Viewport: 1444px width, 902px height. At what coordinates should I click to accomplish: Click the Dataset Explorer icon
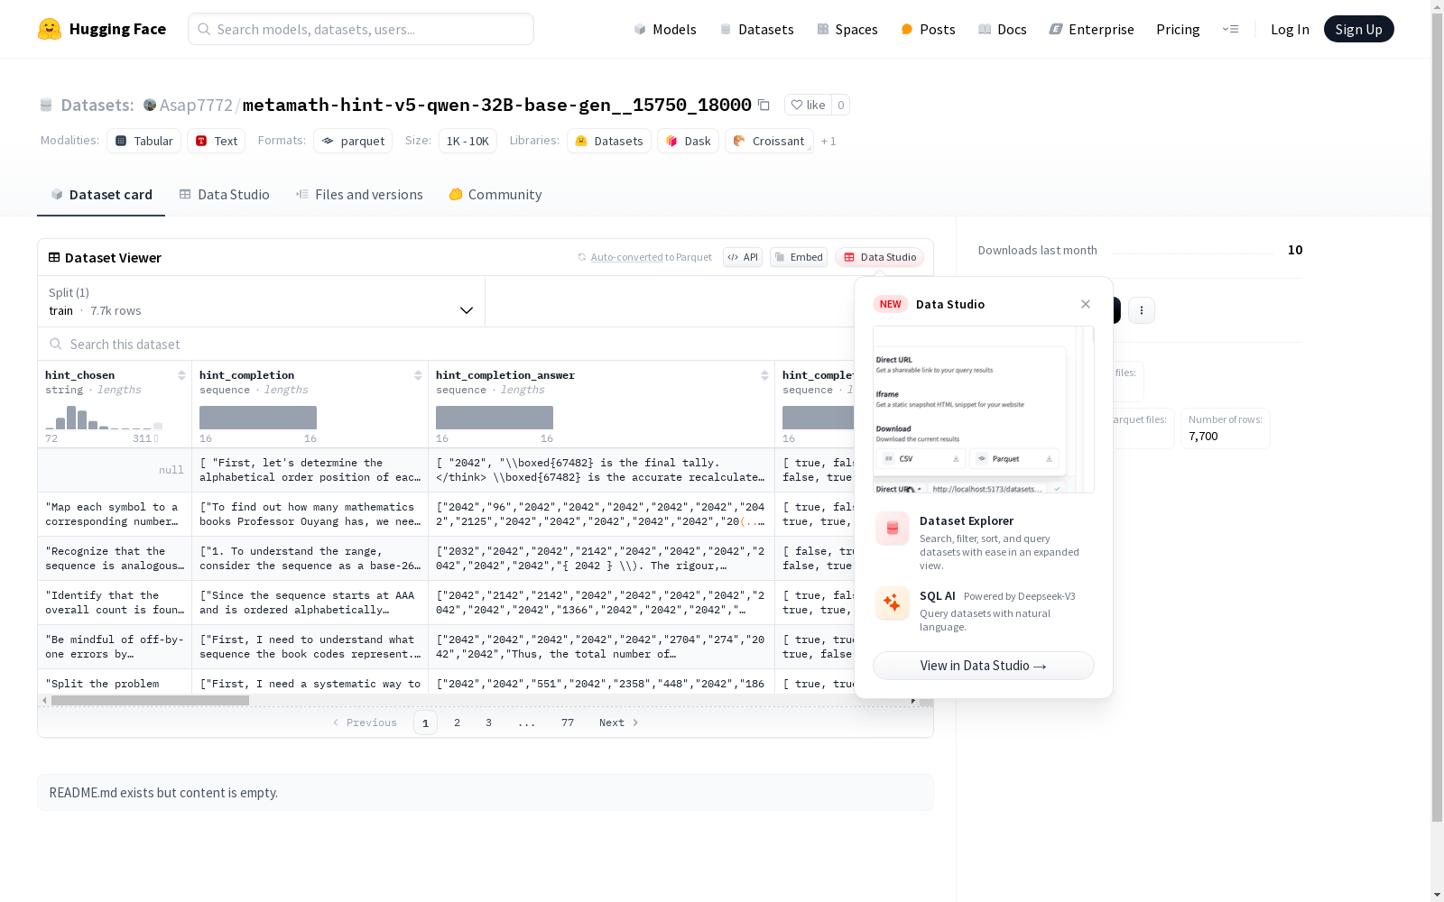point(893,529)
